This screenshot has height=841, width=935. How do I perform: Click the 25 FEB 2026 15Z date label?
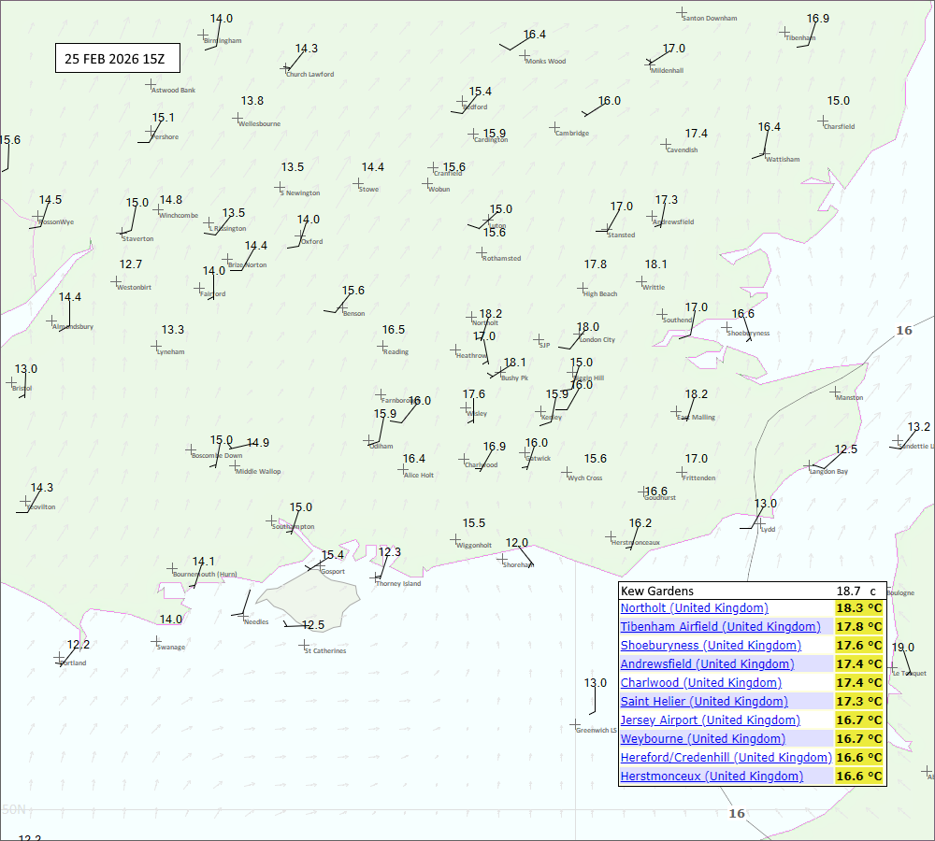(117, 58)
